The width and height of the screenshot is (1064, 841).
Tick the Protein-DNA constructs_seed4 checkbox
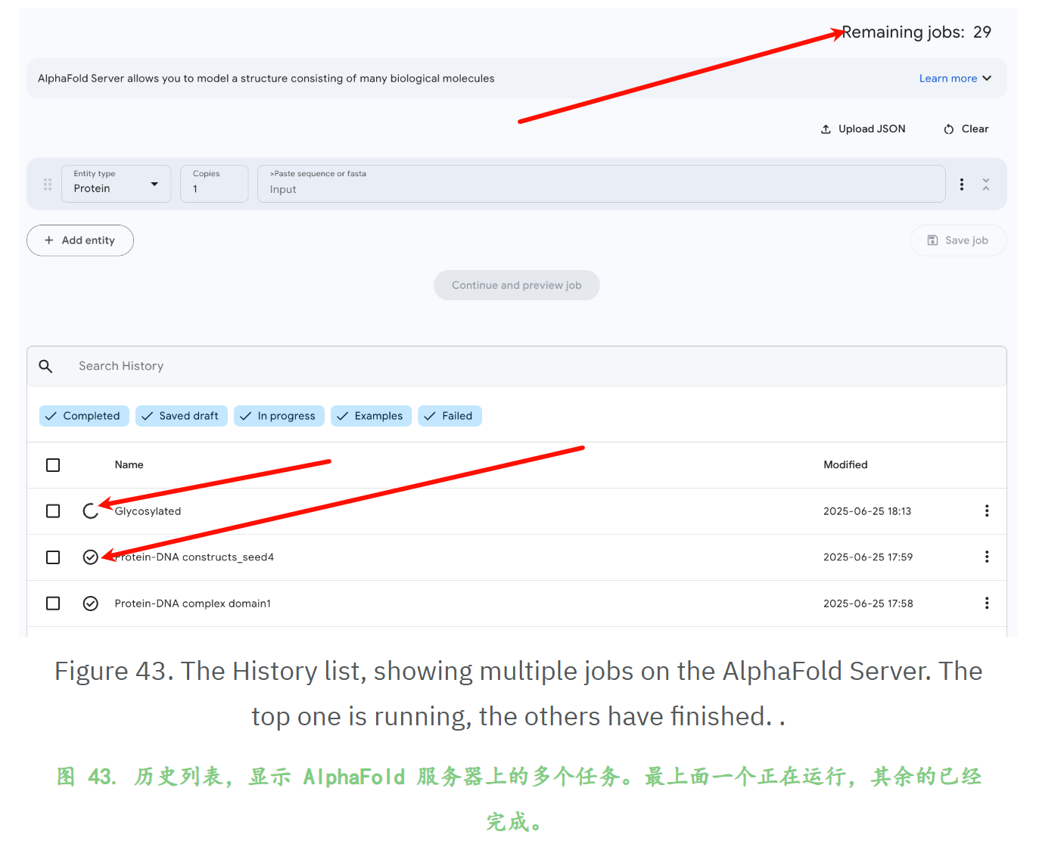(53, 557)
